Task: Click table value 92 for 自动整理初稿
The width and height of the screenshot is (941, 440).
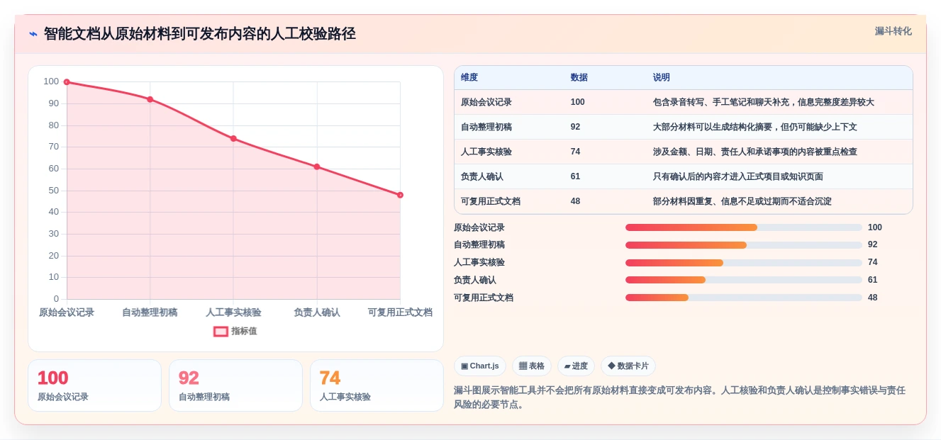Action: (x=575, y=127)
